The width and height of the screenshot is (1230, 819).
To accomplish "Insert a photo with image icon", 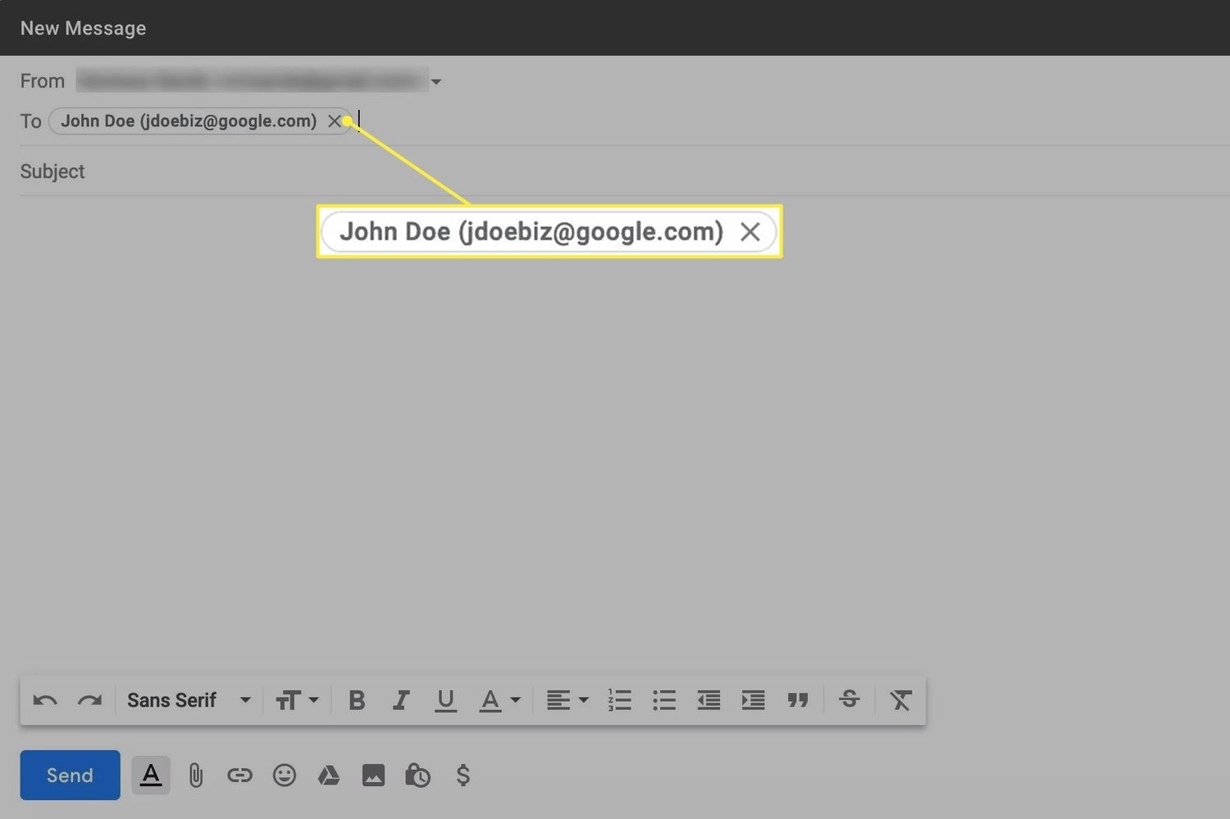I will coord(373,775).
